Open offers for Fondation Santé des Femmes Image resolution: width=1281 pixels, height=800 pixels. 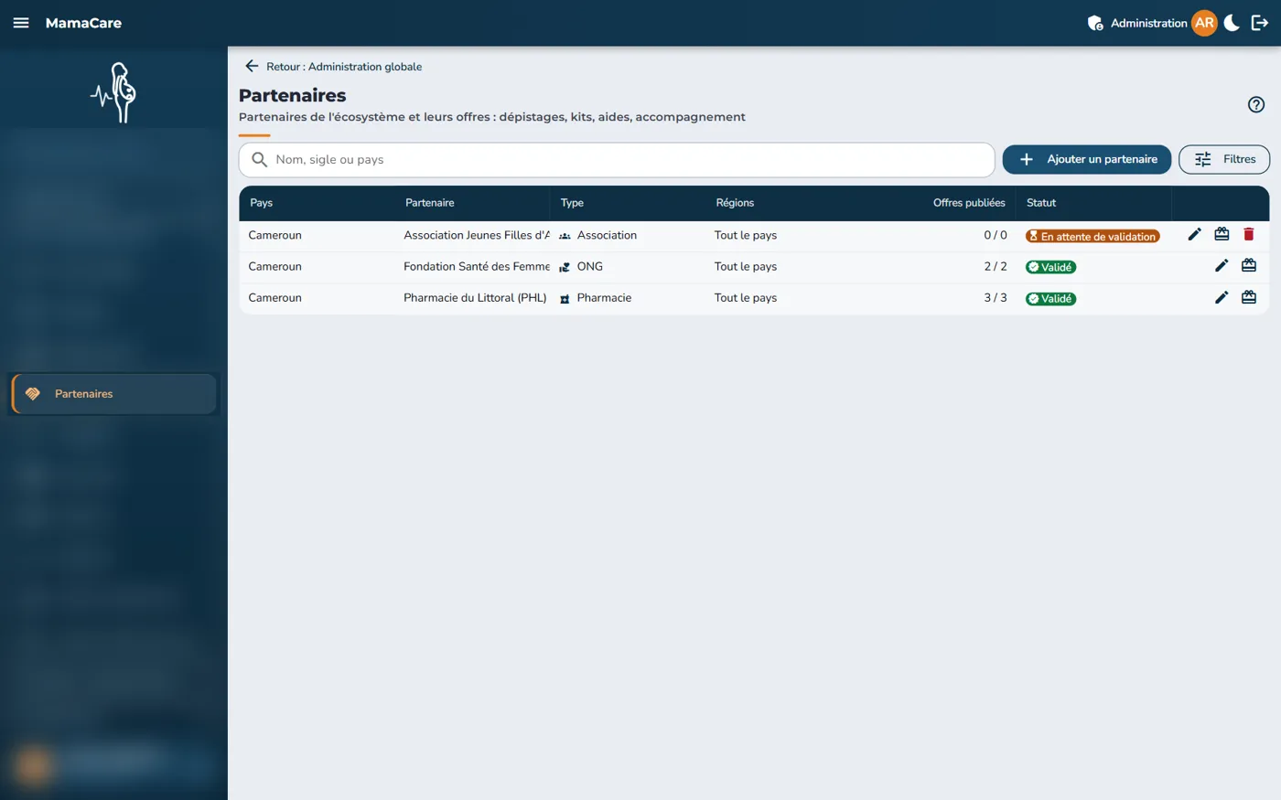click(x=1249, y=266)
